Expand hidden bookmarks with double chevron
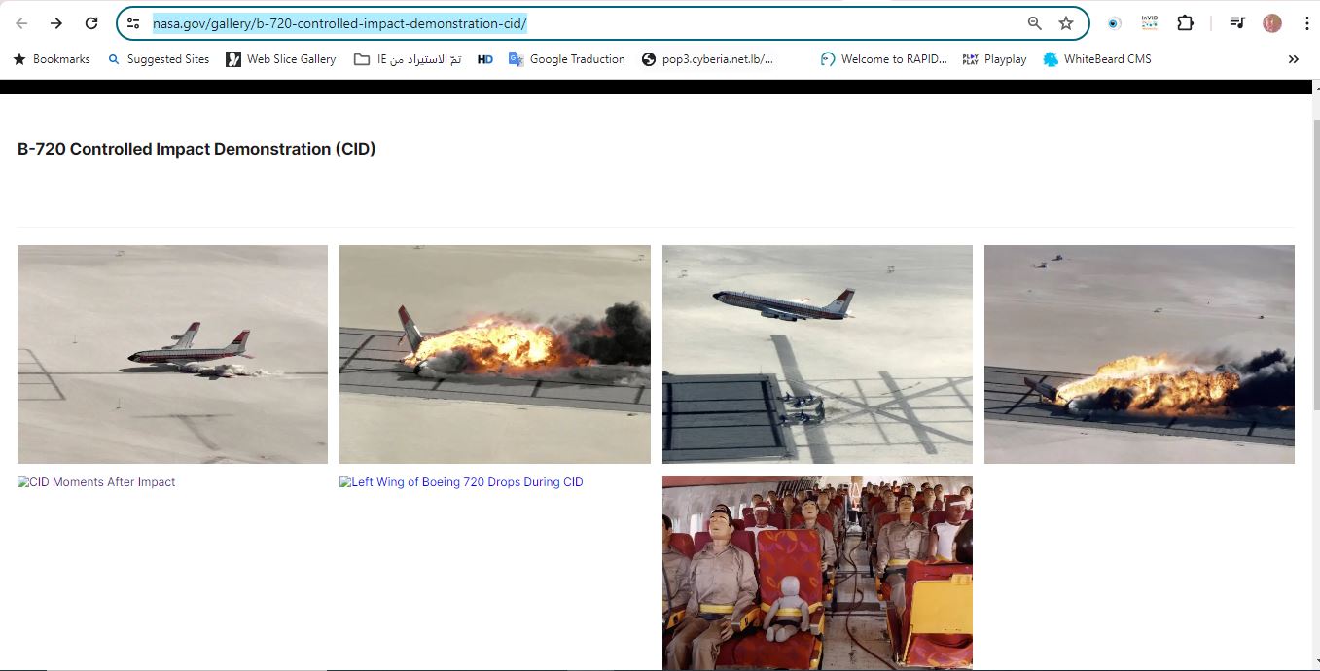This screenshot has height=671, width=1320. click(1293, 59)
